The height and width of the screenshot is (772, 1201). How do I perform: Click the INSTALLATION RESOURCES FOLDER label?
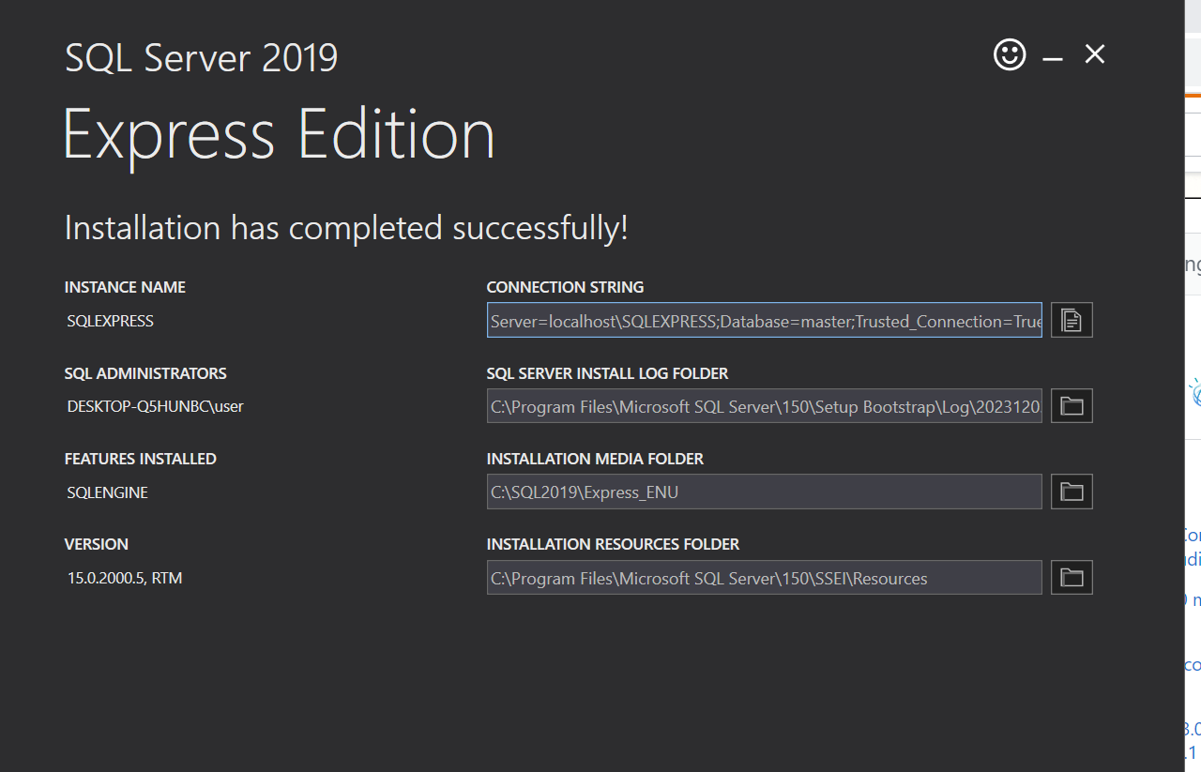[x=613, y=544]
